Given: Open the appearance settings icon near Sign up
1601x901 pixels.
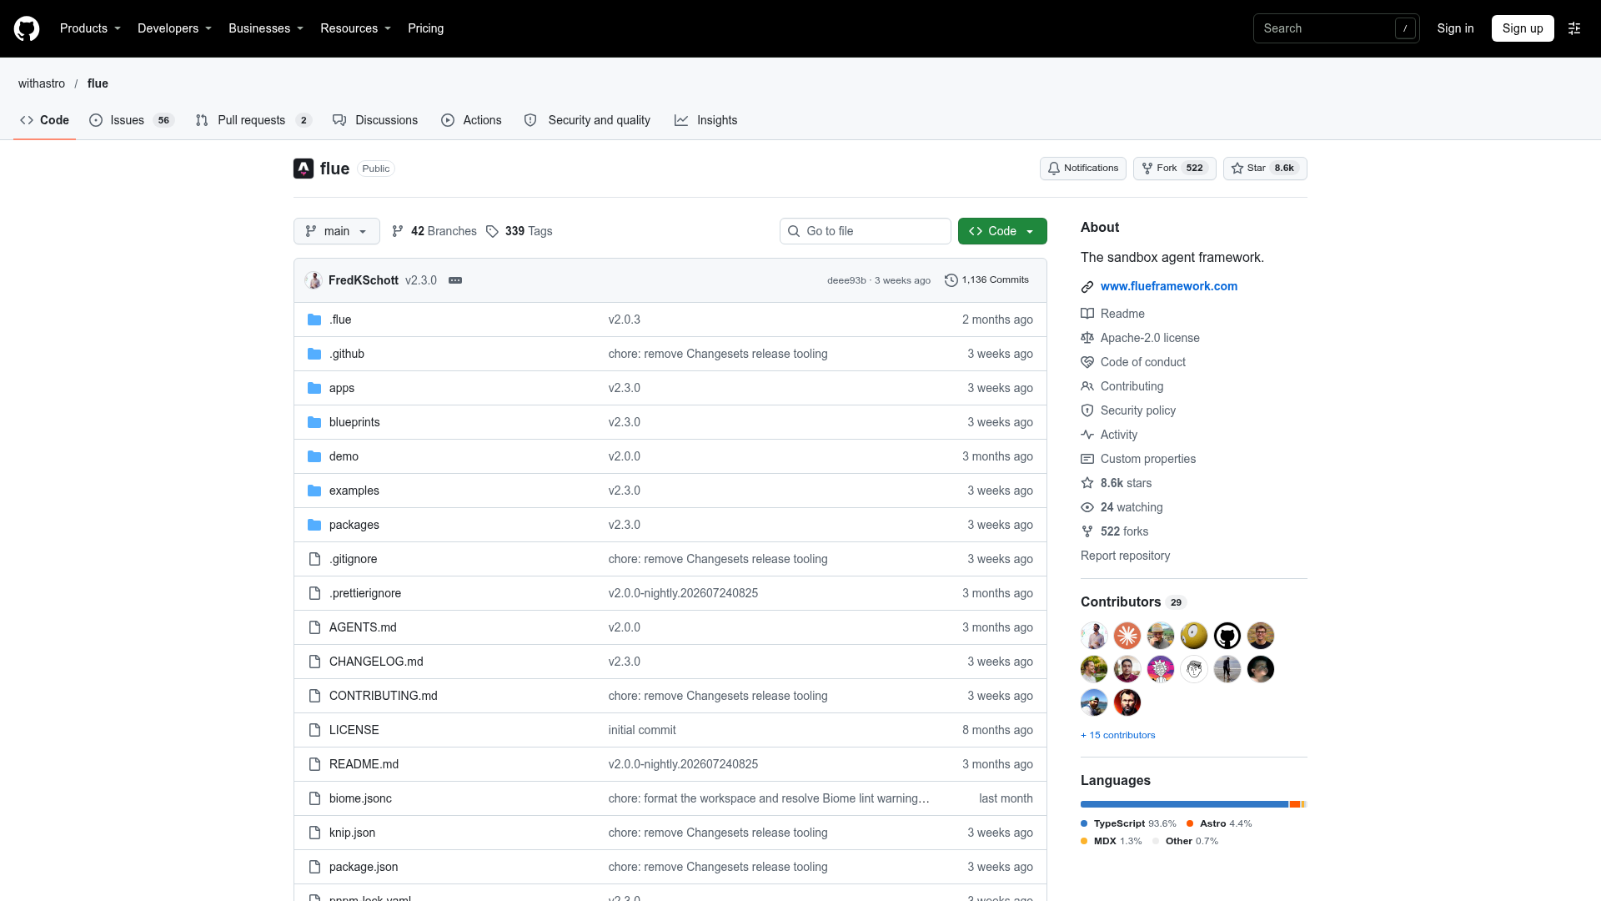Looking at the screenshot, I should (x=1574, y=28).
